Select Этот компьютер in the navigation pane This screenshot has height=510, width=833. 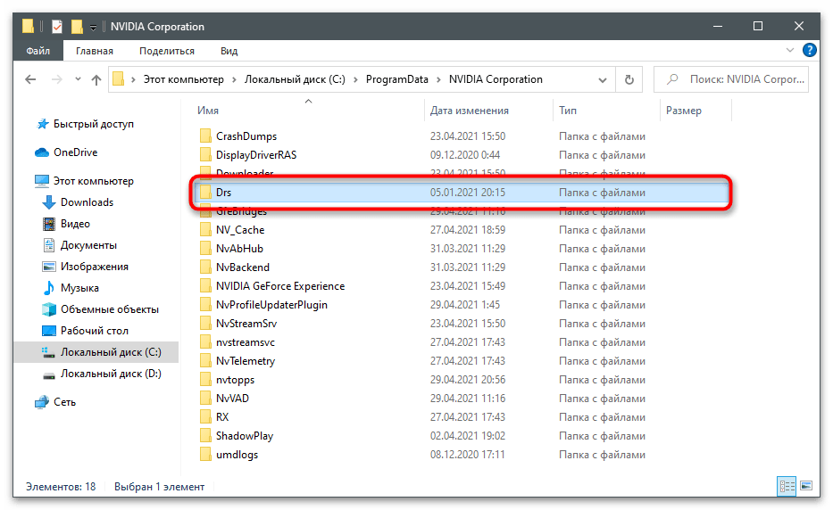click(x=94, y=181)
